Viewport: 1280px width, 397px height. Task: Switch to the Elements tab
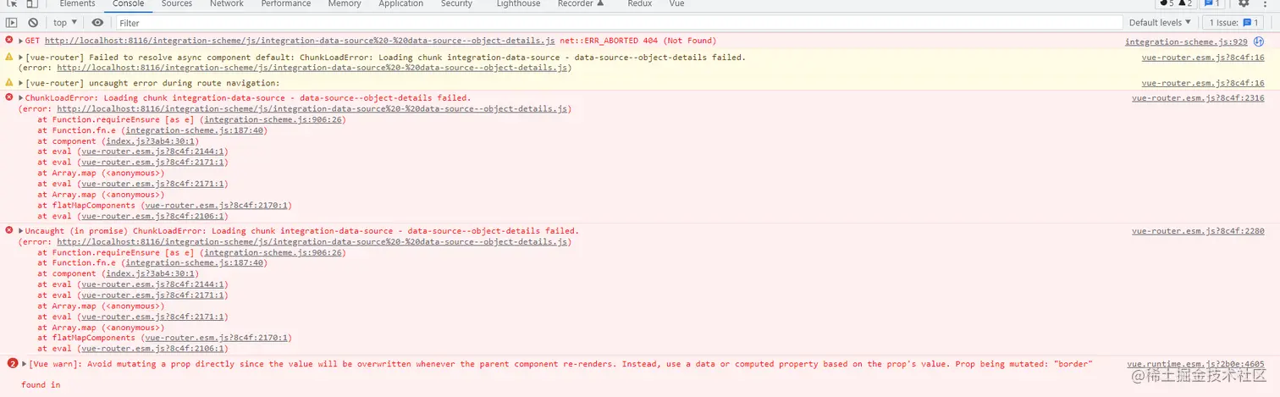[77, 3]
